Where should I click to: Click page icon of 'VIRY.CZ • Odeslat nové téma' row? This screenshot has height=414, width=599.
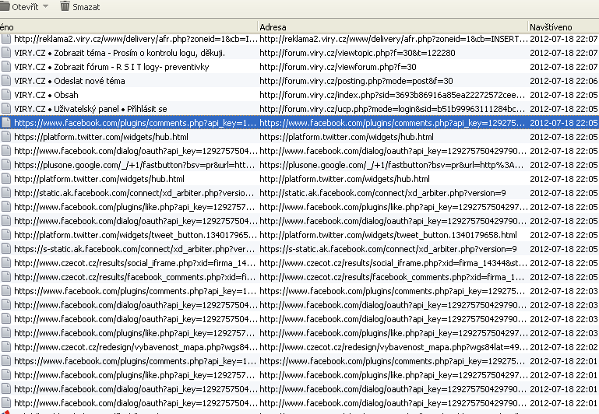pos(6,81)
